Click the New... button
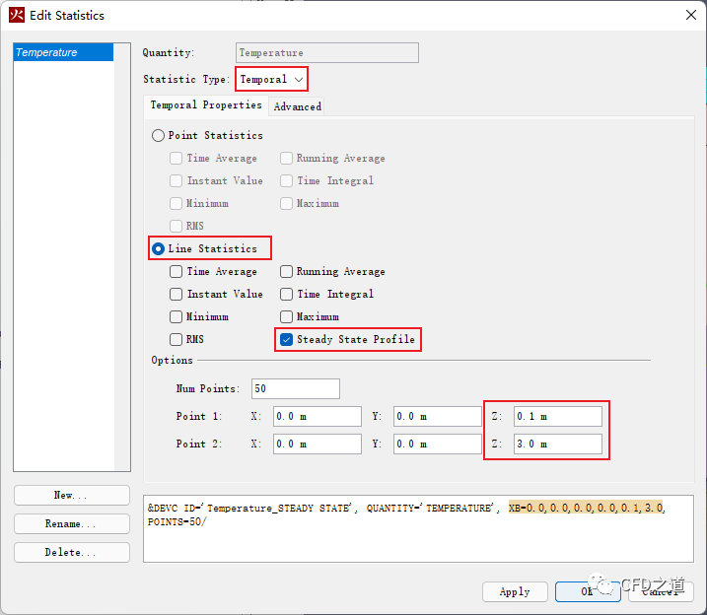 [x=72, y=495]
